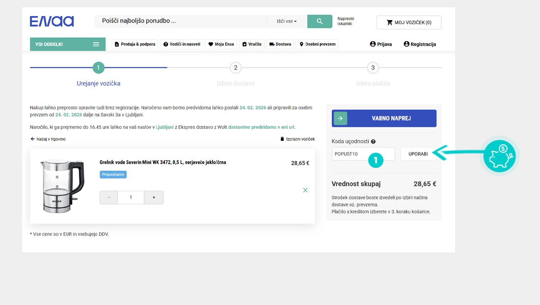Click Nazaj v trgovino back link
This screenshot has height=305, width=540.
click(48, 139)
